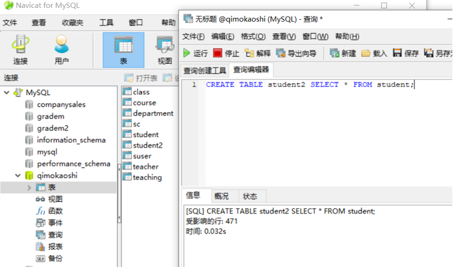
Task: Select the companysales database
Action: coord(61,104)
